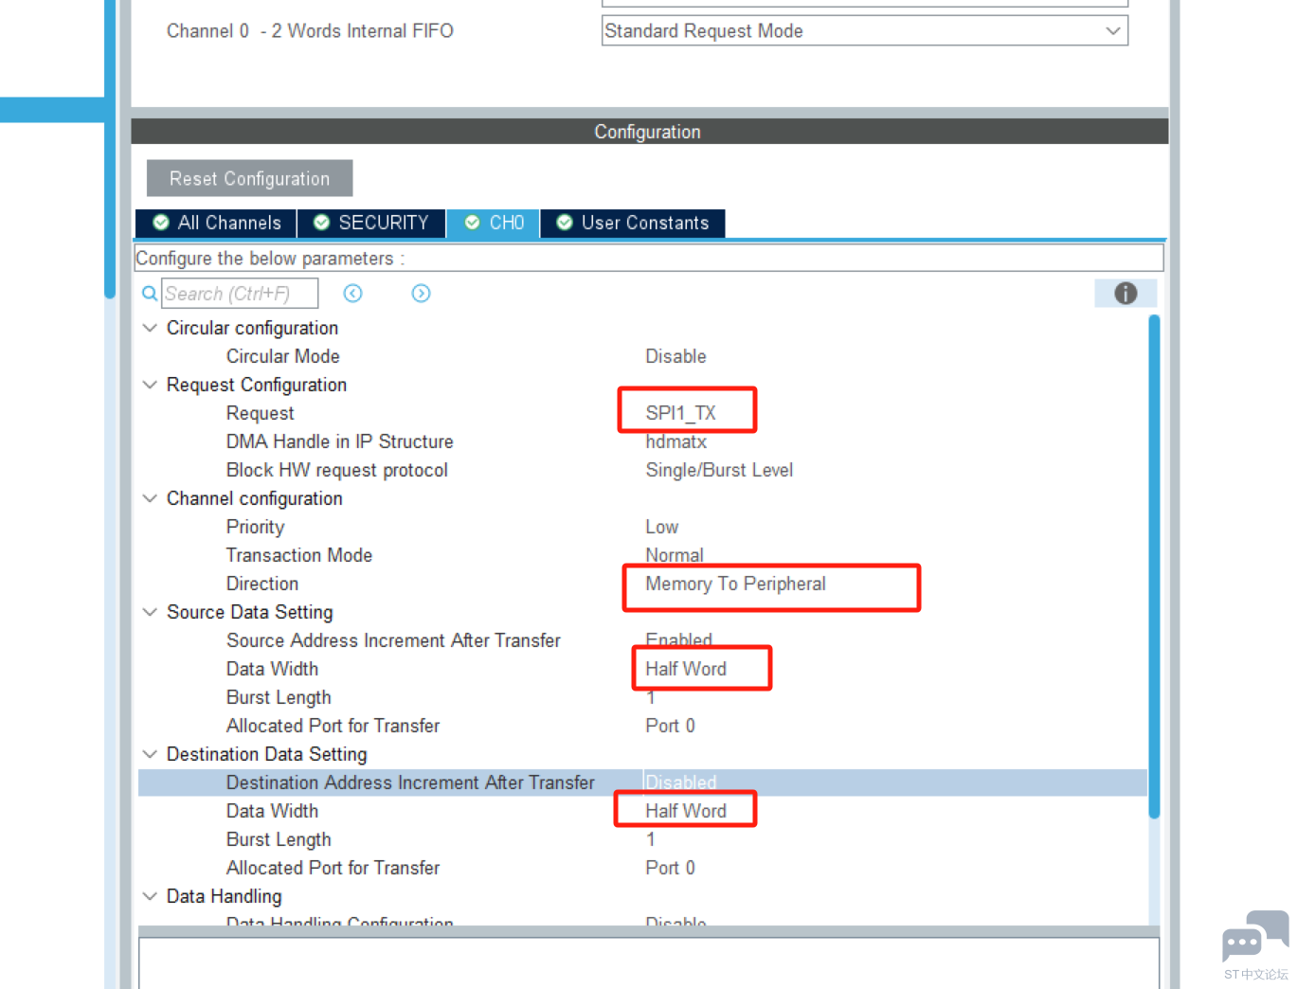Screen dimensions: 1297x989
Task: Select the CH0 tab
Action: click(x=493, y=223)
